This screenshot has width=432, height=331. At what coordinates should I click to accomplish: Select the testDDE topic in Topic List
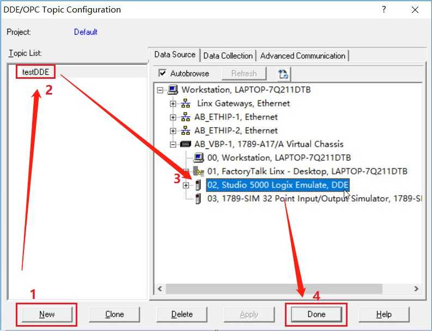coord(35,72)
